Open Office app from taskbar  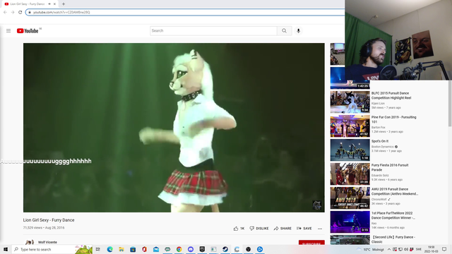pyautogui.click(x=144, y=249)
